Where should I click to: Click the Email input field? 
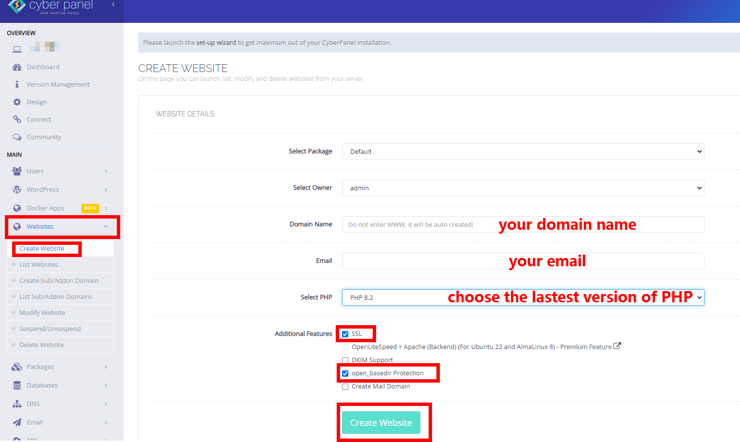pos(523,261)
